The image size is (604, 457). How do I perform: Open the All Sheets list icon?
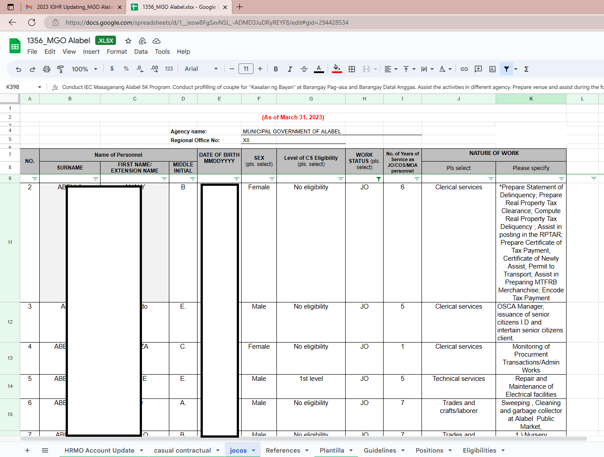click(45, 450)
